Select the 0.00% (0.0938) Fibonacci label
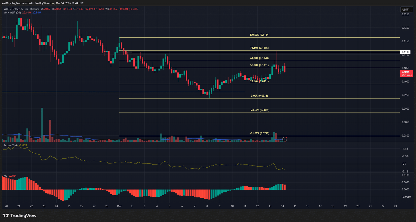The width and height of the screenshot is (416, 222). click(x=259, y=96)
